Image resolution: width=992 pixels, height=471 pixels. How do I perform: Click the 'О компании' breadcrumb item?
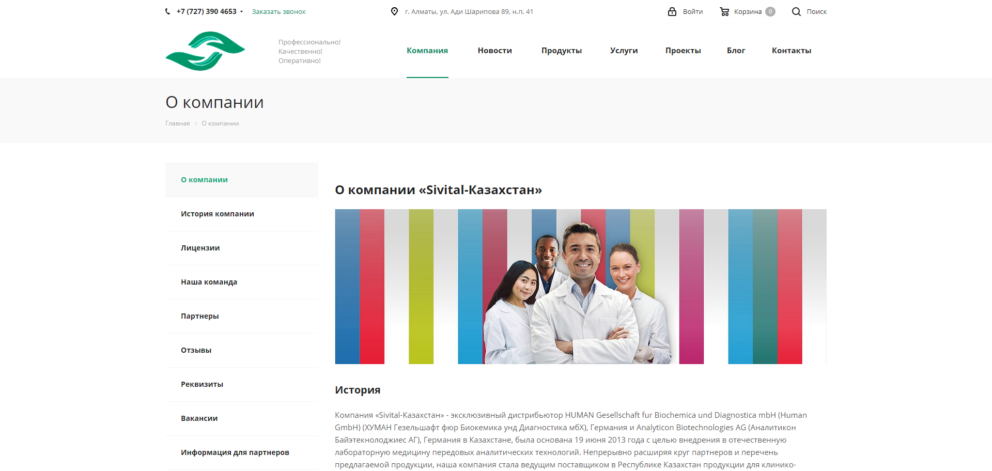[220, 123]
